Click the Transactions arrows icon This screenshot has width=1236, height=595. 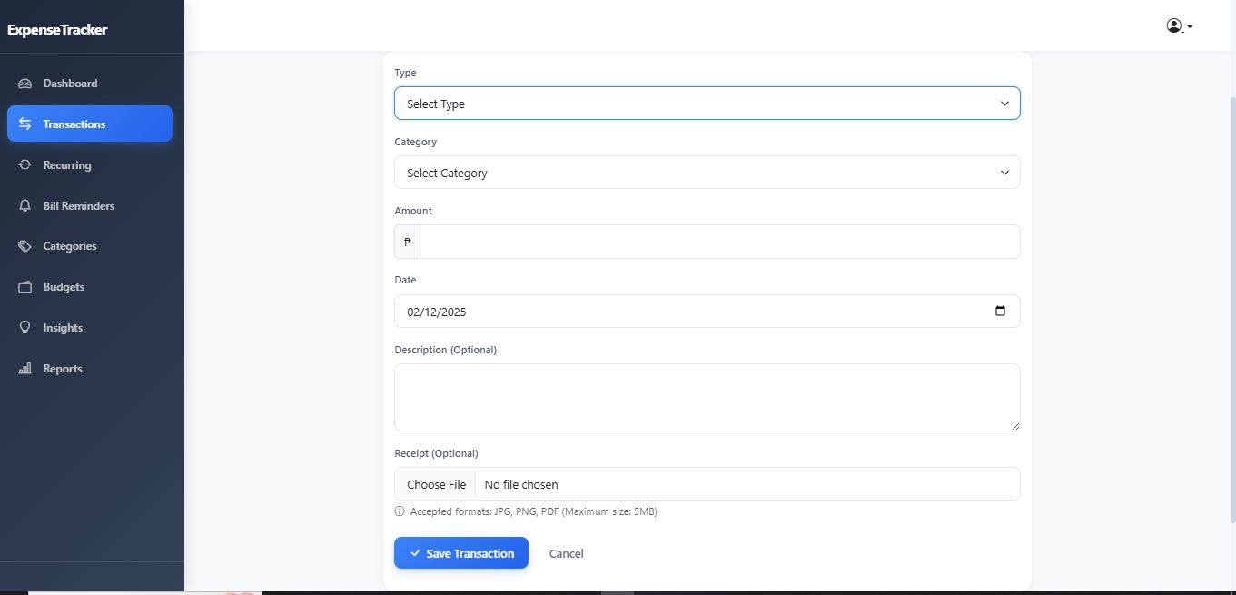coord(25,124)
